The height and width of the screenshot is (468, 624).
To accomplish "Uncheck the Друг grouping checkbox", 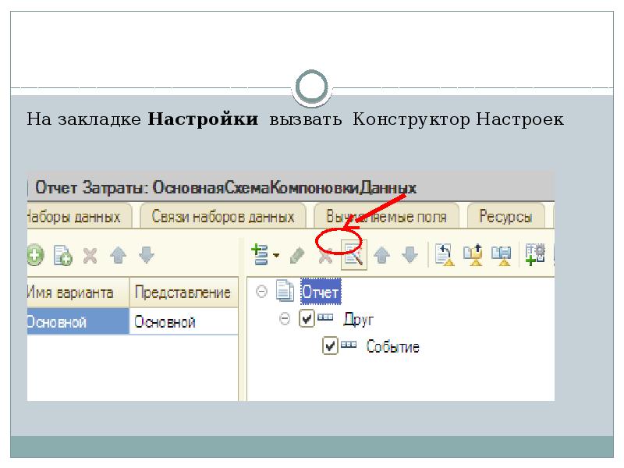I will click(307, 319).
